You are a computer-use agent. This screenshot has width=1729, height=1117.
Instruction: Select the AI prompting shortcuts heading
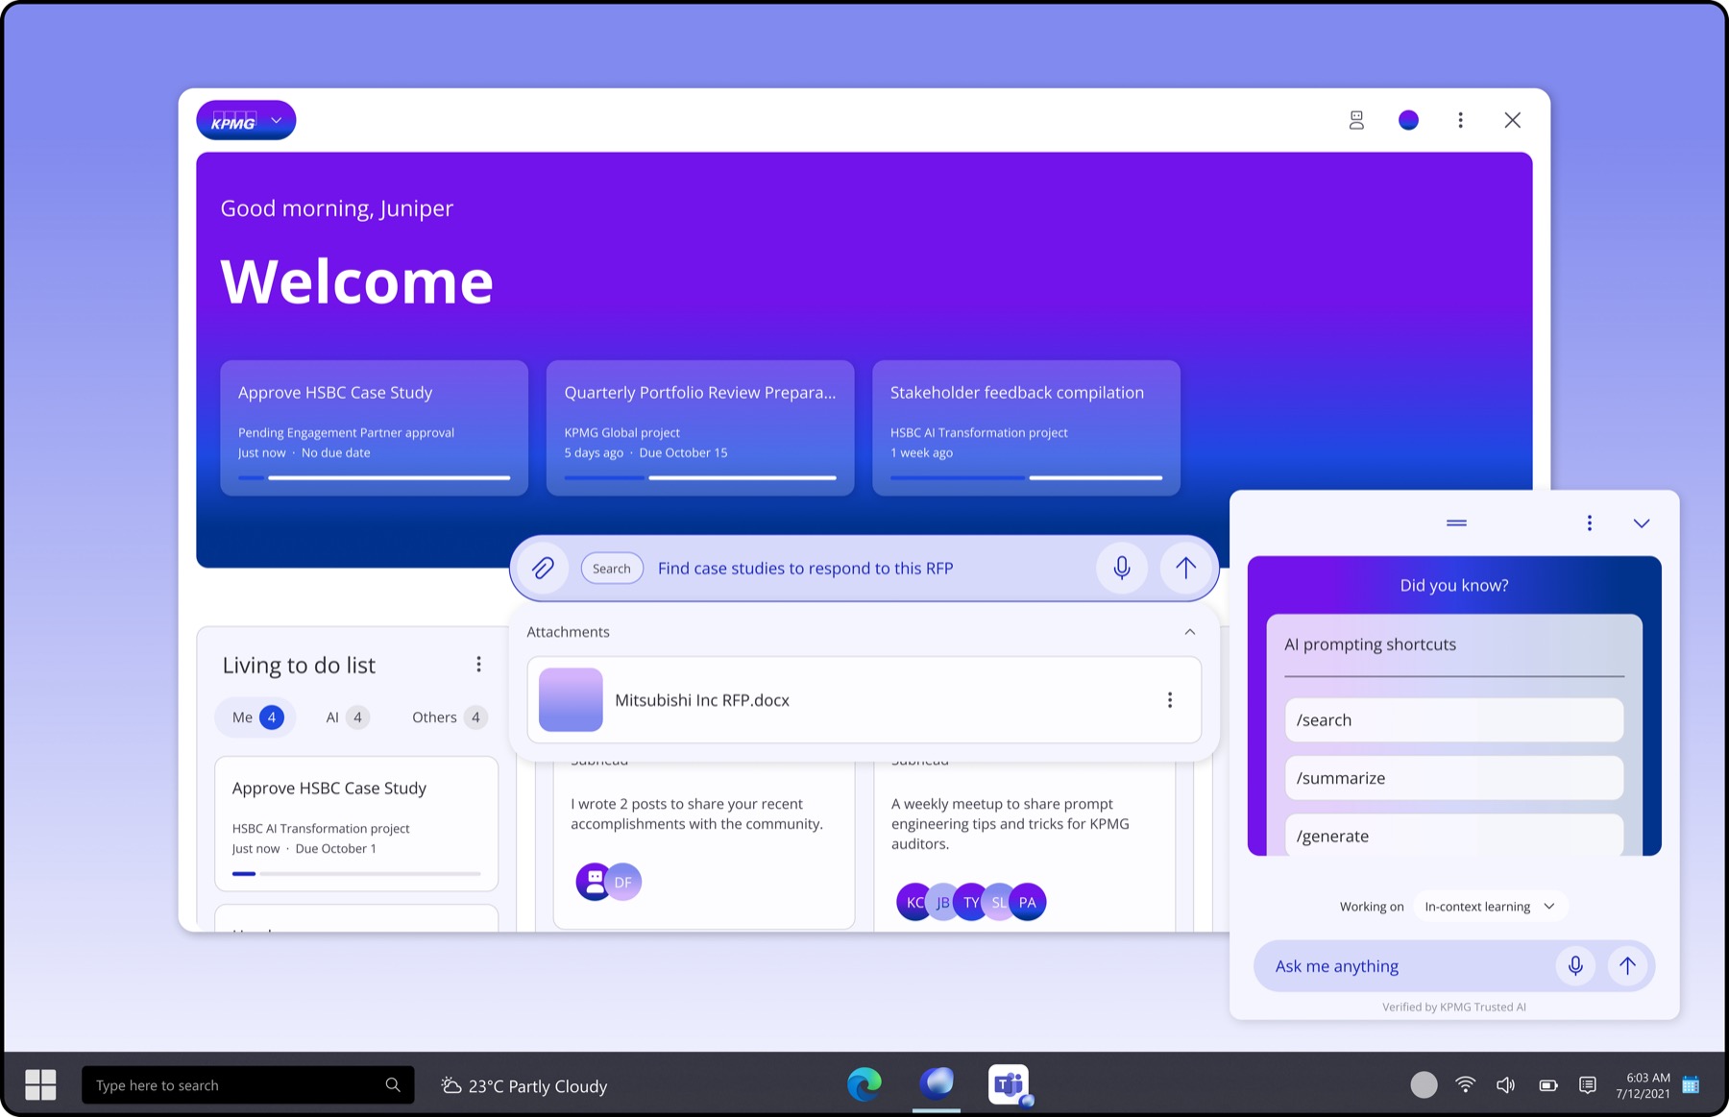click(x=1370, y=644)
